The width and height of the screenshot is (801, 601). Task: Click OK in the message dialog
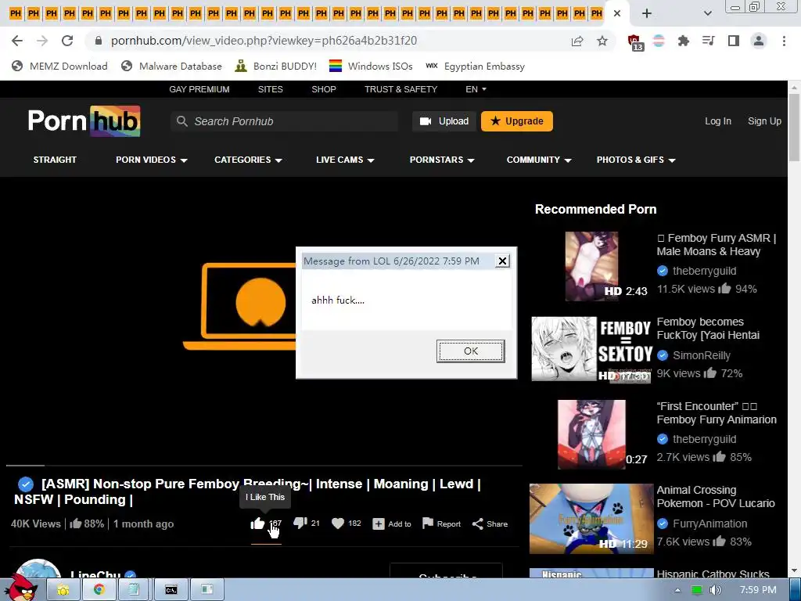(470, 351)
